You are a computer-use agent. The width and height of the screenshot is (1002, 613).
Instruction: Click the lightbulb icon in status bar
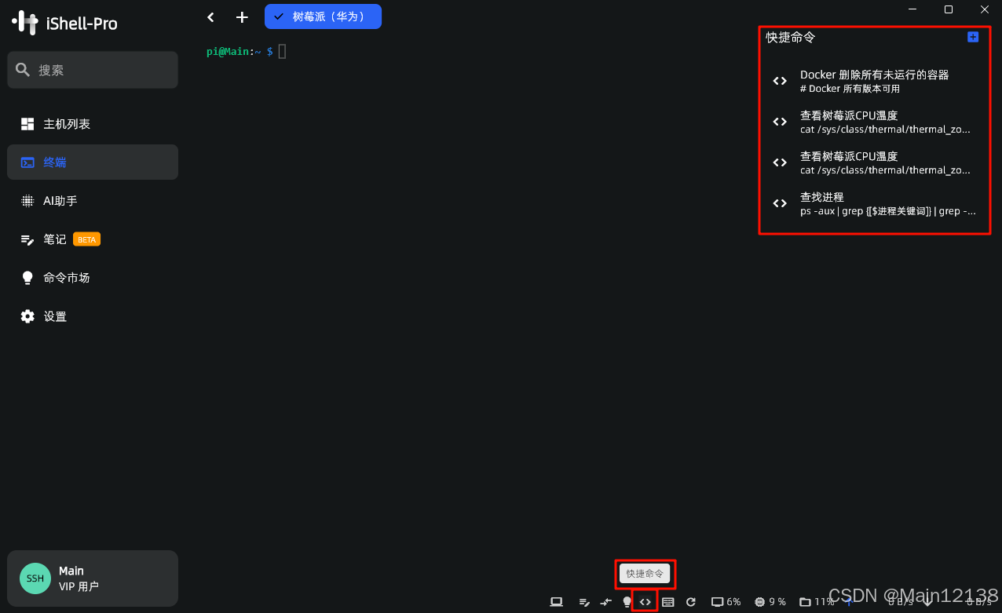[627, 602]
